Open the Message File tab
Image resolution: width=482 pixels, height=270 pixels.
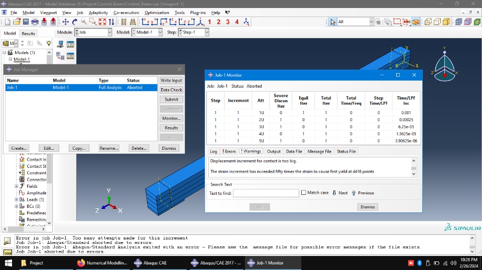pos(319,151)
